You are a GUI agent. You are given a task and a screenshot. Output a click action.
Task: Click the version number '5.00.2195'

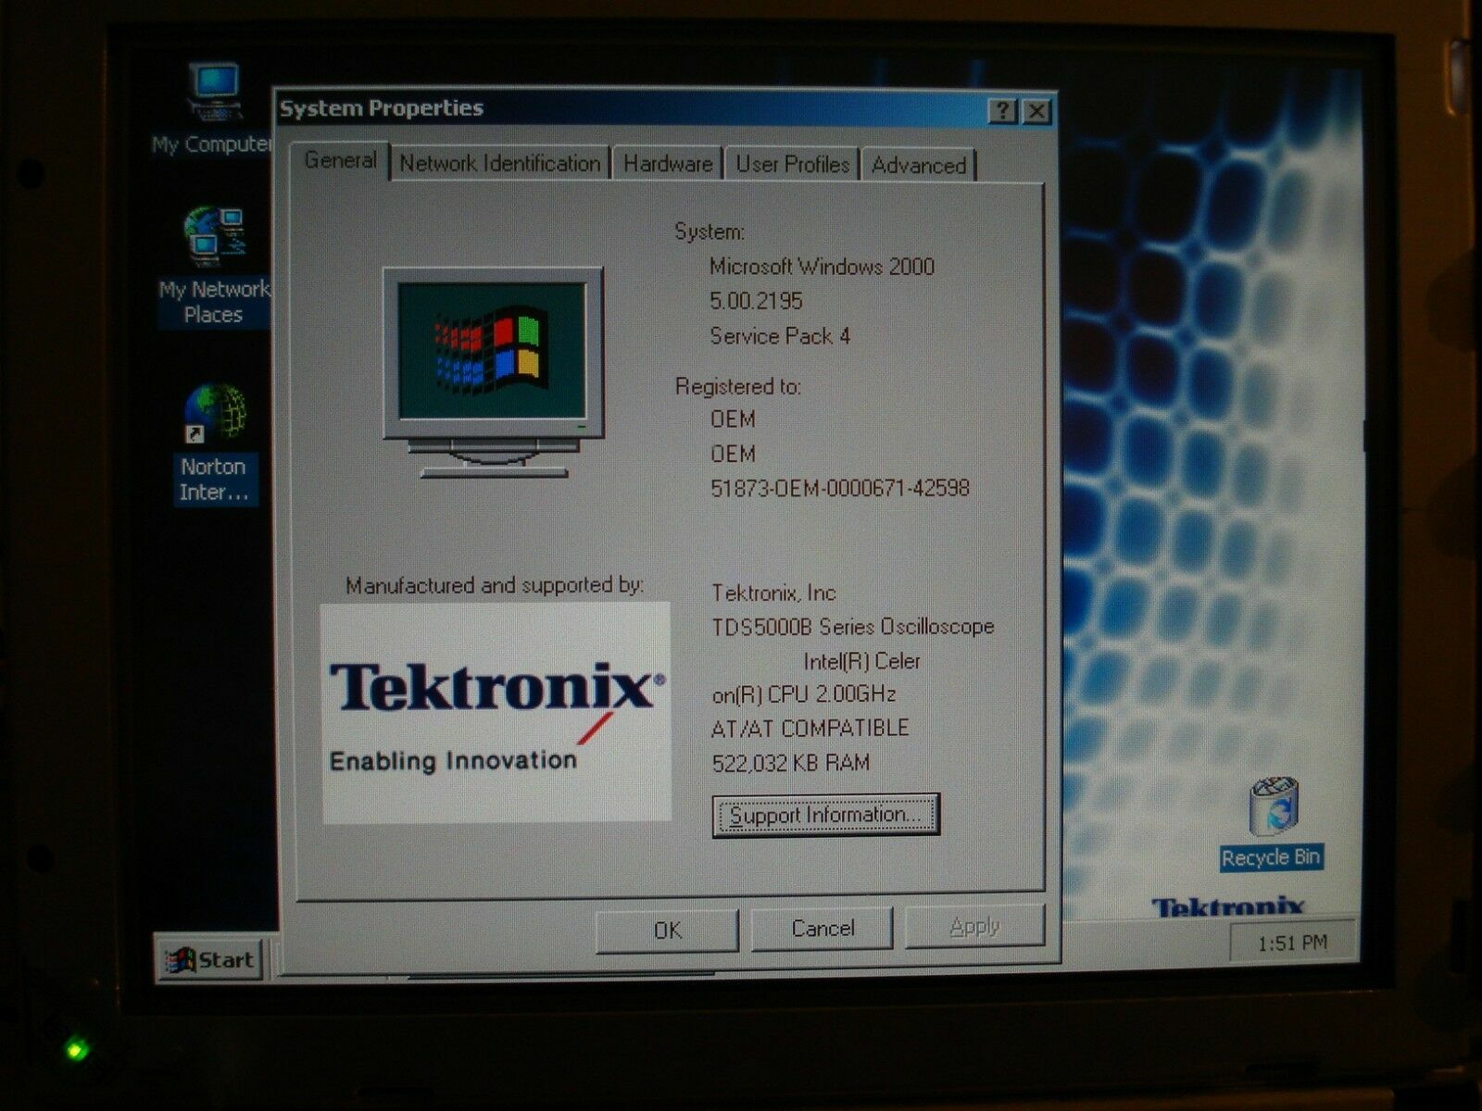pyautogui.click(x=756, y=301)
